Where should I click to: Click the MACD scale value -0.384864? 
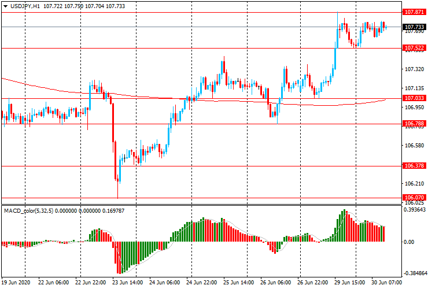pos(415,273)
